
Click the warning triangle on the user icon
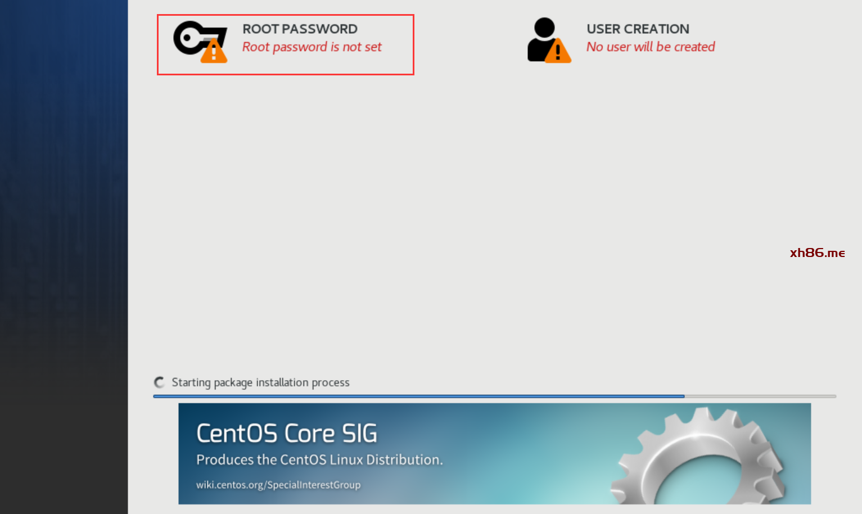pos(557,52)
